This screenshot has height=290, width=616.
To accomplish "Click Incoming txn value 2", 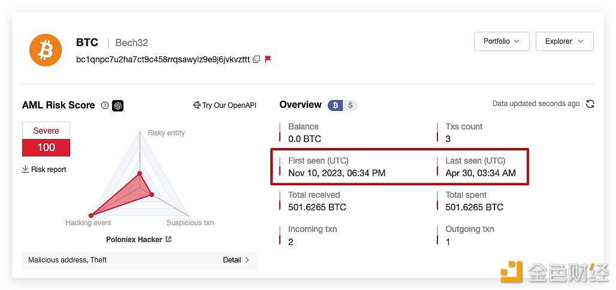I will [291, 241].
